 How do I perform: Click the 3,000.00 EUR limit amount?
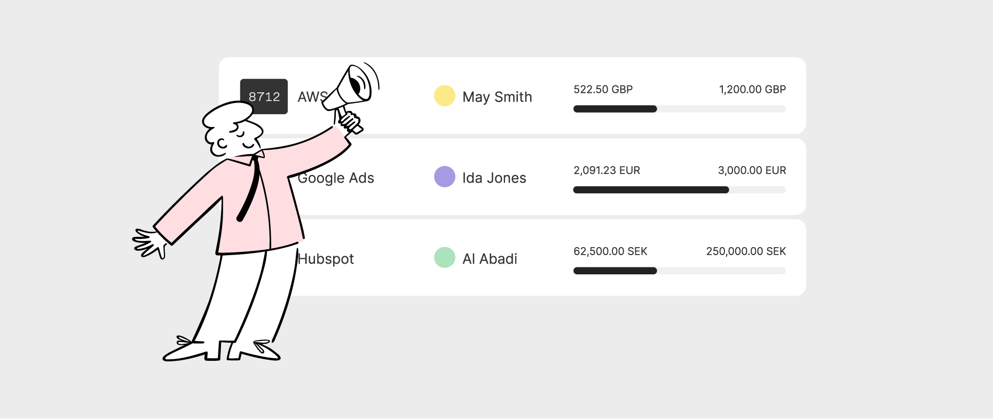pyautogui.click(x=752, y=170)
